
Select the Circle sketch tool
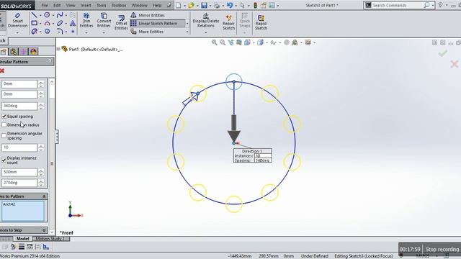(47, 15)
